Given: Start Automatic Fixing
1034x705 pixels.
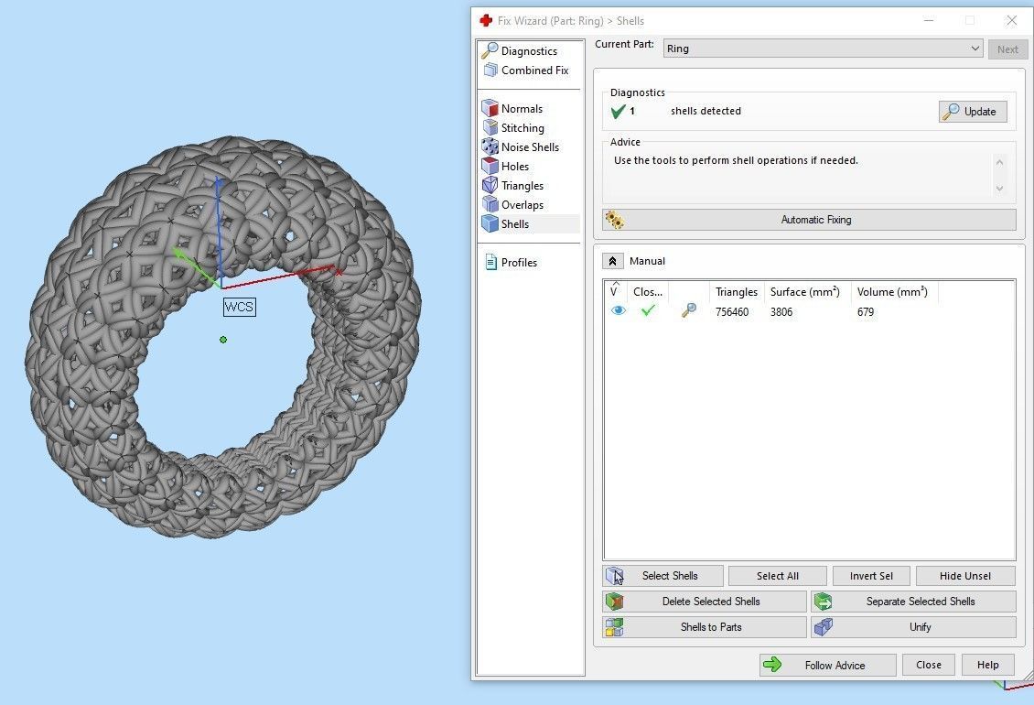Looking at the screenshot, I should point(809,220).
